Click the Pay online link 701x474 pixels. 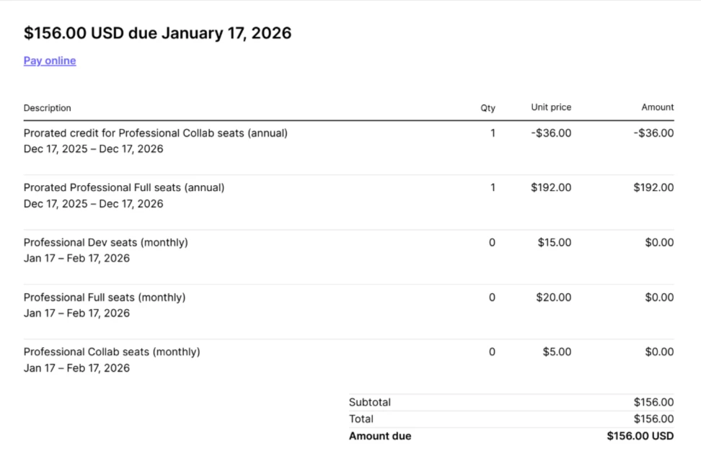[x=50, y=61]
